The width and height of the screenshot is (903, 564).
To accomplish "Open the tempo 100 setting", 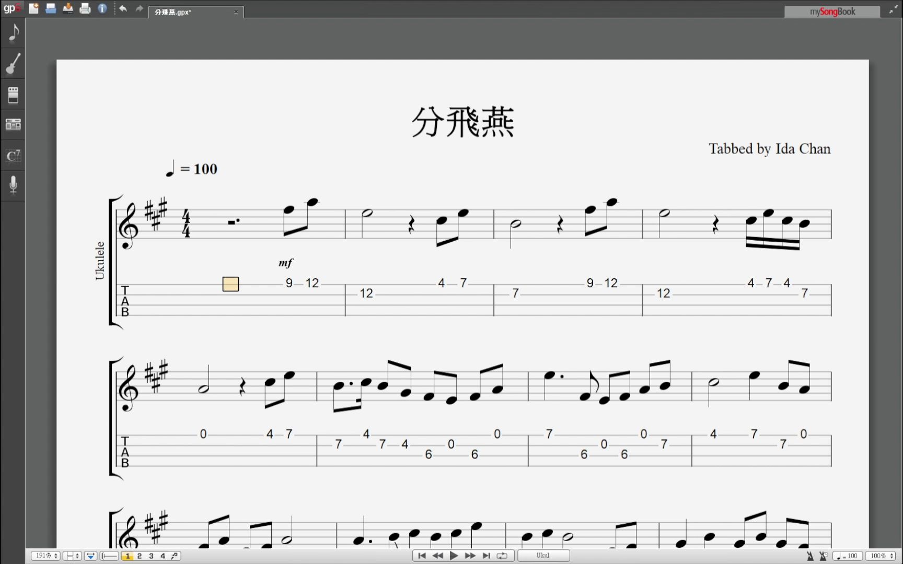I will tap(847, 556).
